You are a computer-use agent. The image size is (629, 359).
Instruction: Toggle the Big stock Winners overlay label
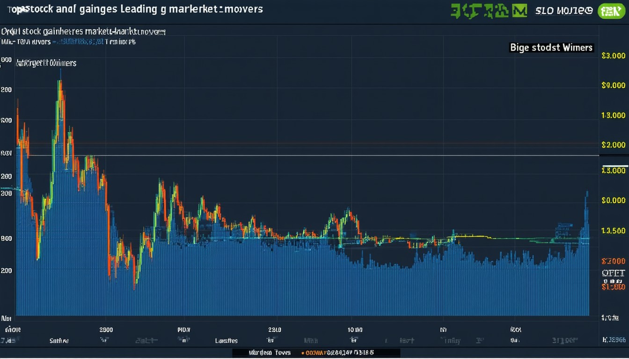(551, 47)
